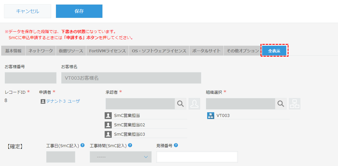Select the 全表示 tab
Image resolution: width=338 pixels, height=166 pixels.
click(x=274, y=51)
